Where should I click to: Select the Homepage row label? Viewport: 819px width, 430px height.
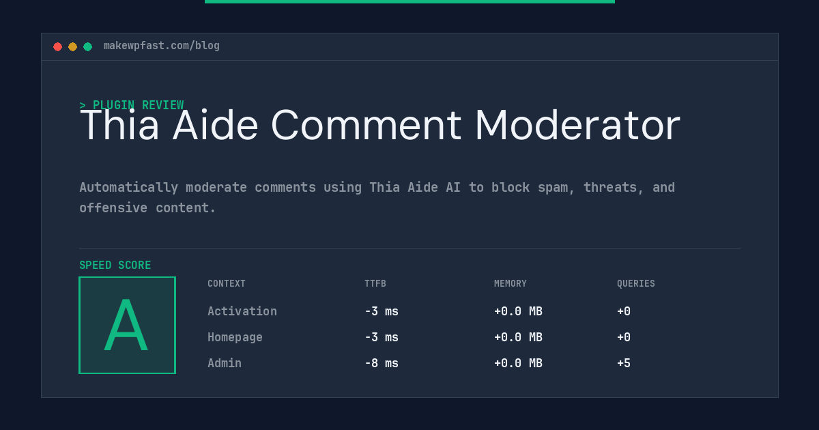235,337
